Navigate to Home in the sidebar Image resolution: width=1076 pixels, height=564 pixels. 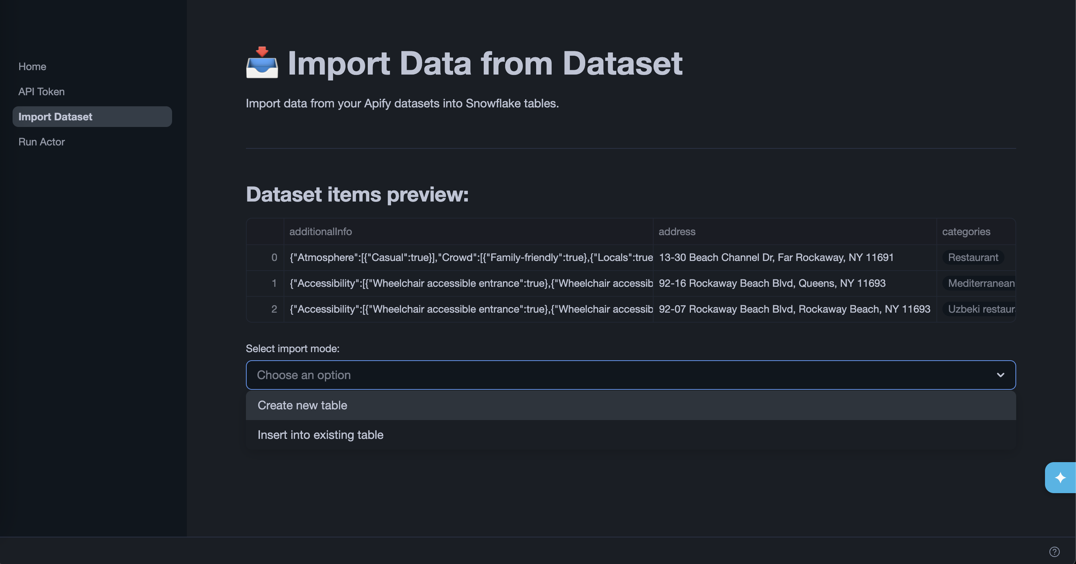click(32, 66)
